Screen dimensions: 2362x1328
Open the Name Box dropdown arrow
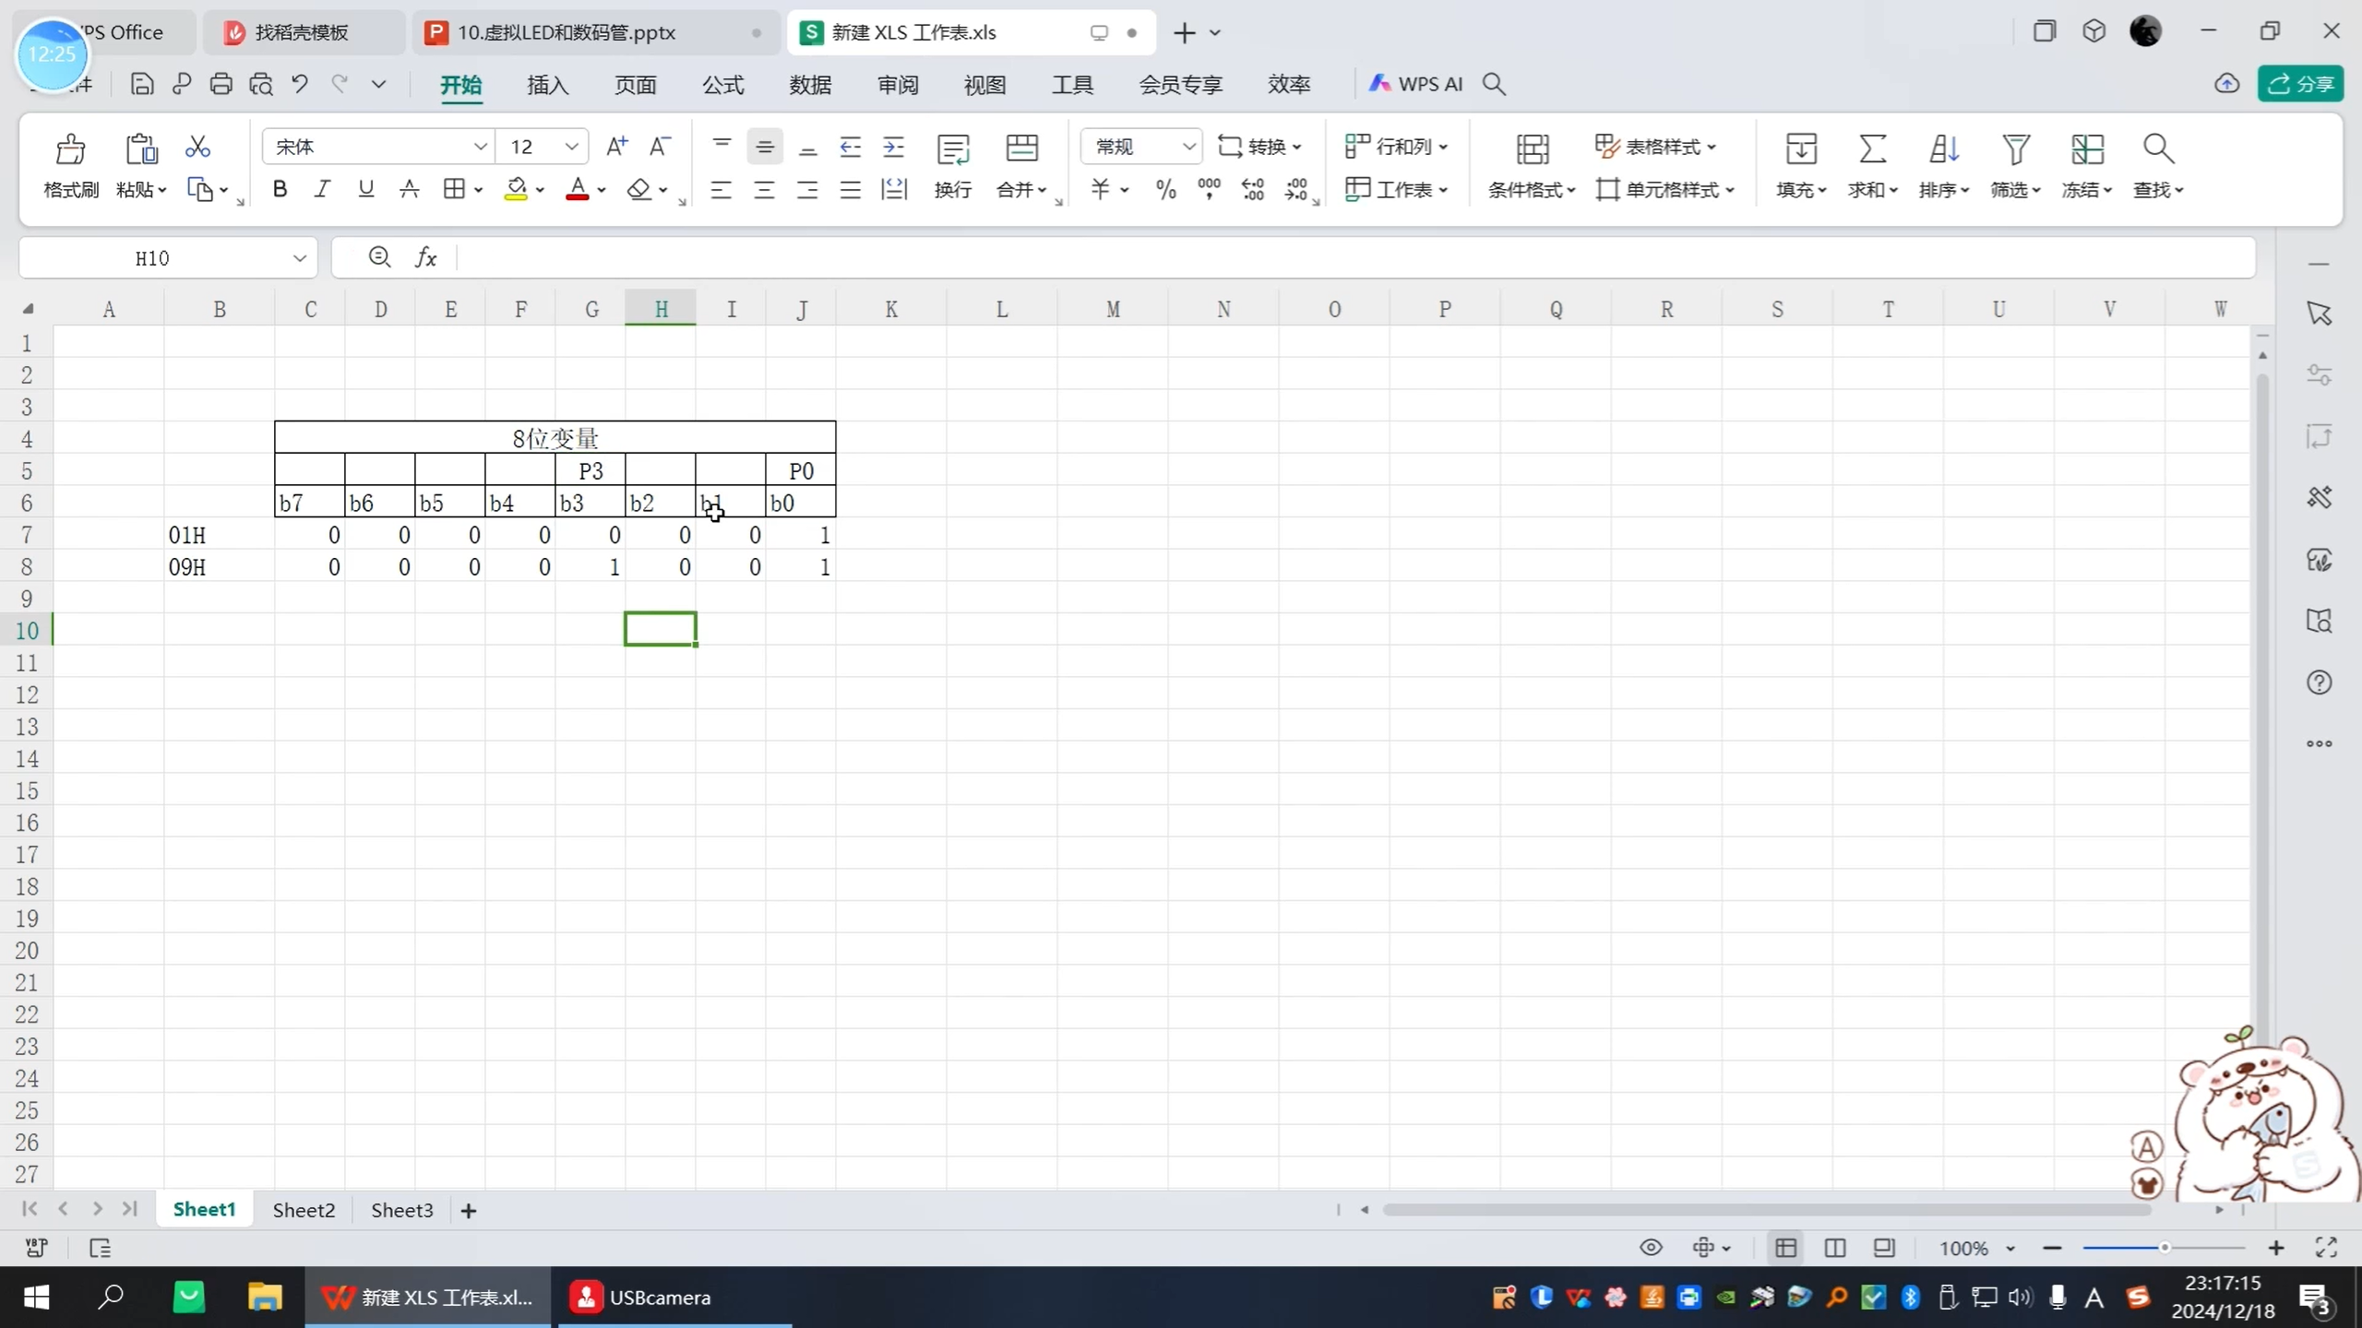(x=299, y=258)
